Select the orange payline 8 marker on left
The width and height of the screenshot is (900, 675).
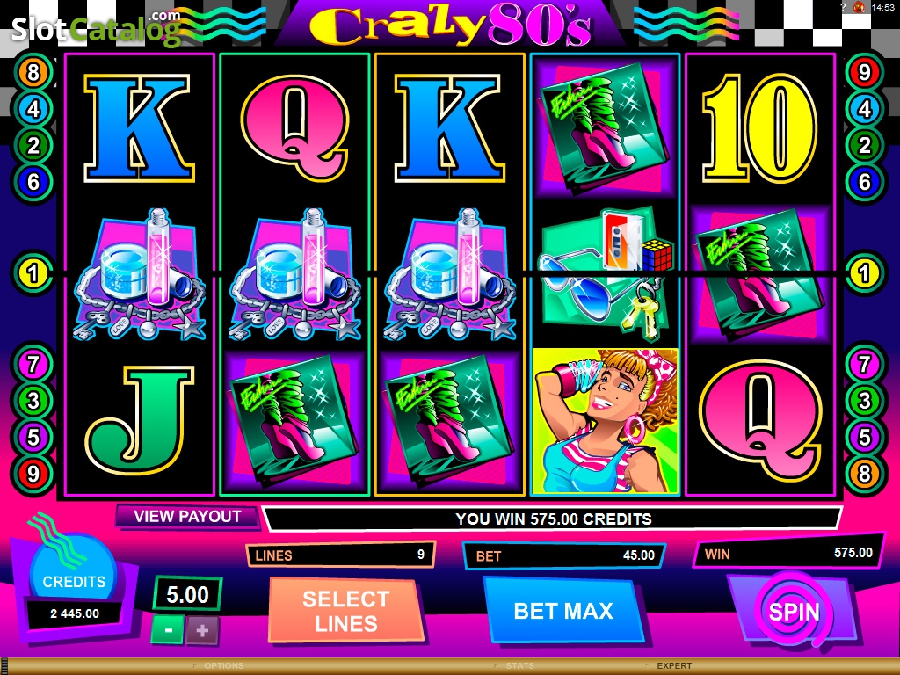click(34, 72)
